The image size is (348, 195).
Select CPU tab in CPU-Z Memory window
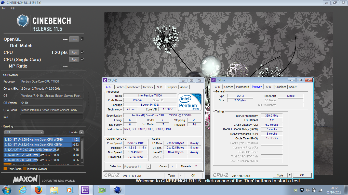(x=217, y=87)
